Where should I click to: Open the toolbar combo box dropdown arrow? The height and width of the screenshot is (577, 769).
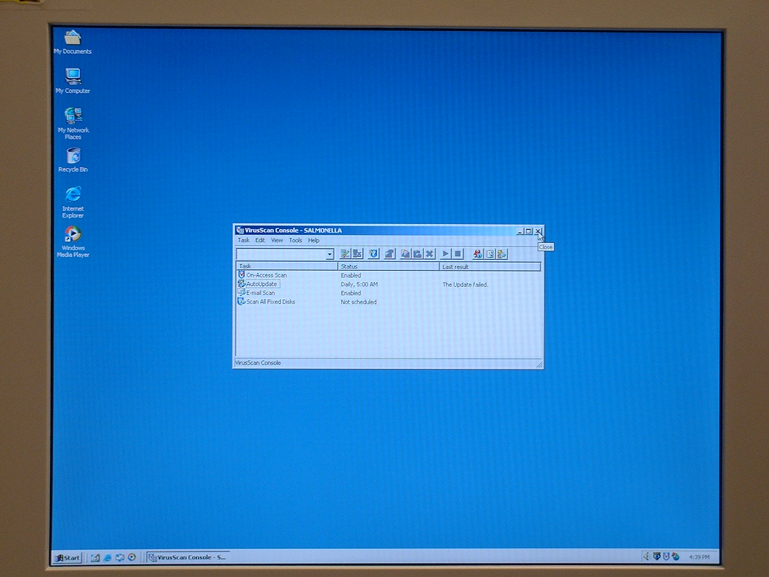329,254
